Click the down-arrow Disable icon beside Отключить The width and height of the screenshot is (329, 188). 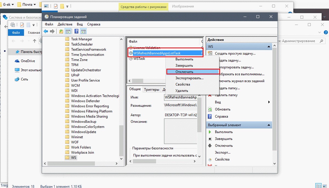(x=210, y=146)
